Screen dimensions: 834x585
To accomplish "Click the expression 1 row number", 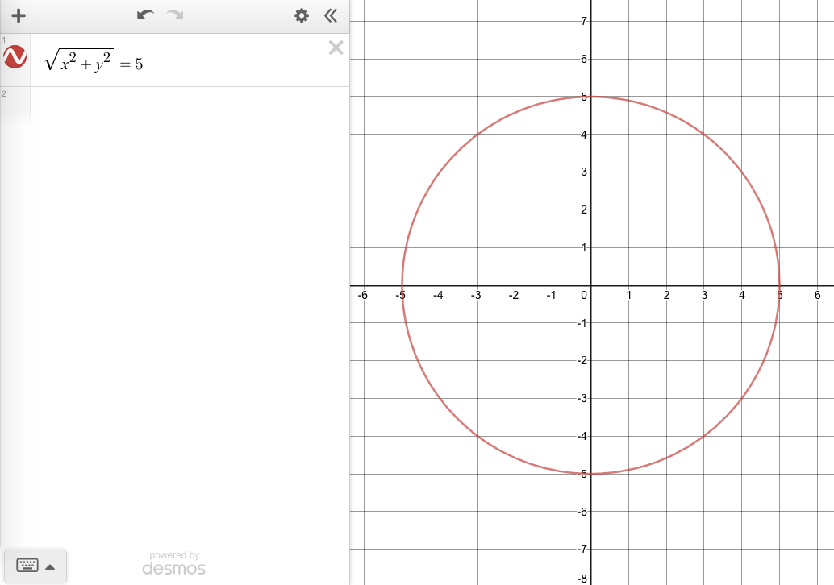I will point(4,39).
